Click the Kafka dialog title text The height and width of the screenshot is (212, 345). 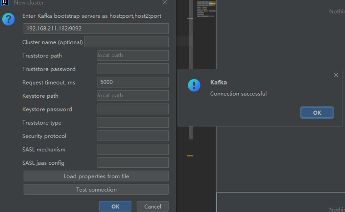218,82
